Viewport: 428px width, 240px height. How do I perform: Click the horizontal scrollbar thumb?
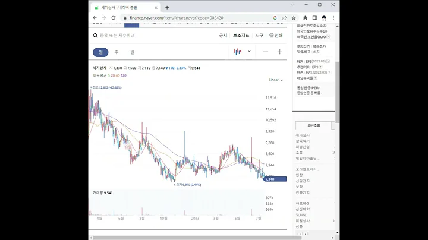point(197,238)
